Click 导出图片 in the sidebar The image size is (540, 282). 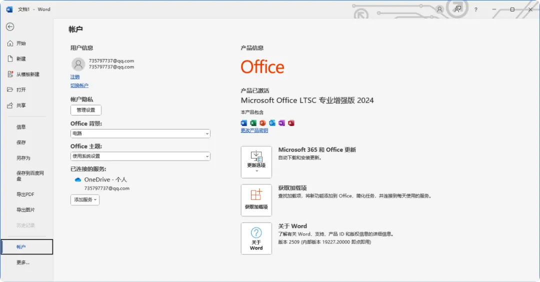[26, 210]
